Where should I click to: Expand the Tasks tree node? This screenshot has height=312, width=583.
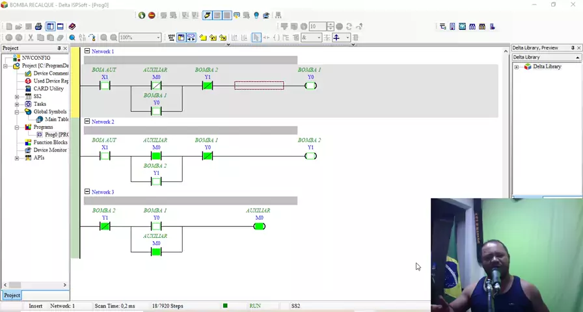point(17,104)
